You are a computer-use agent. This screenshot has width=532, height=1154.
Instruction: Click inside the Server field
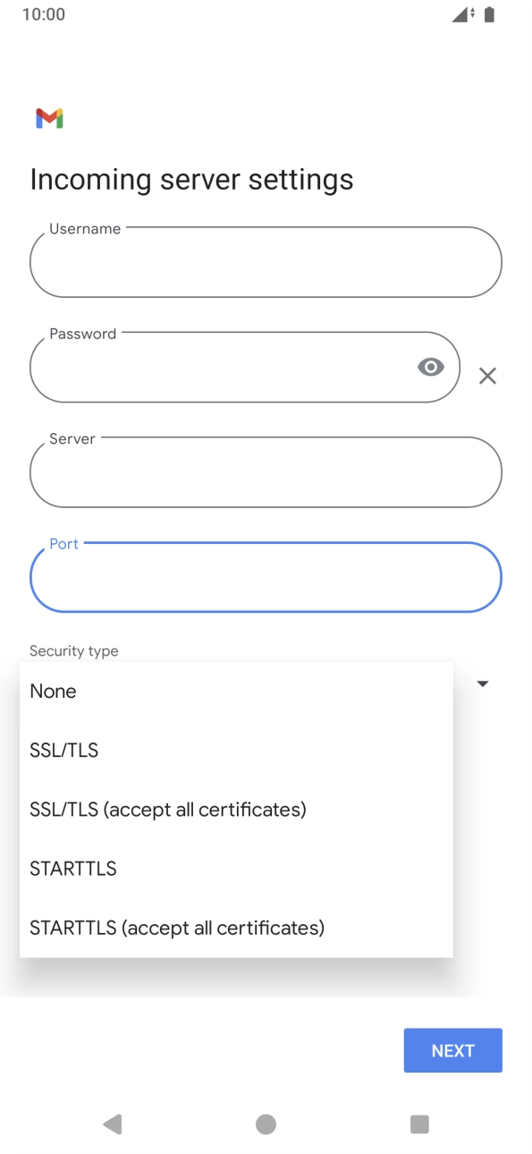(266, 472)
